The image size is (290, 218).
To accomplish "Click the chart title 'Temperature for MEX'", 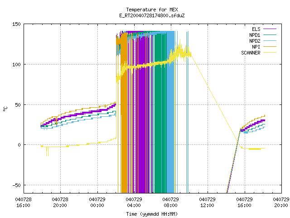I will click(152, 10).
